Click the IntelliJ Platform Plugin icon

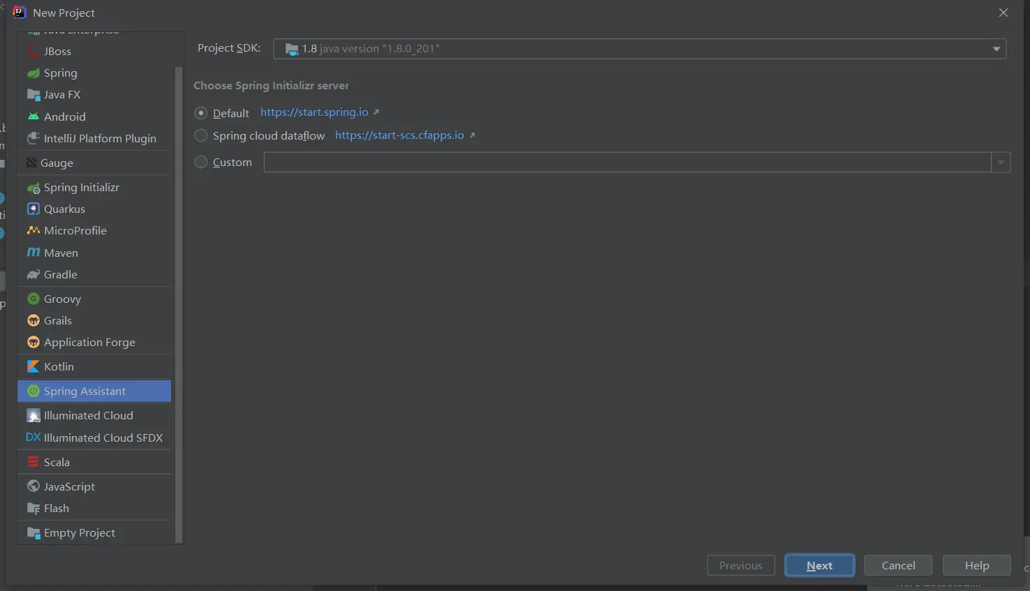point(34,138)
